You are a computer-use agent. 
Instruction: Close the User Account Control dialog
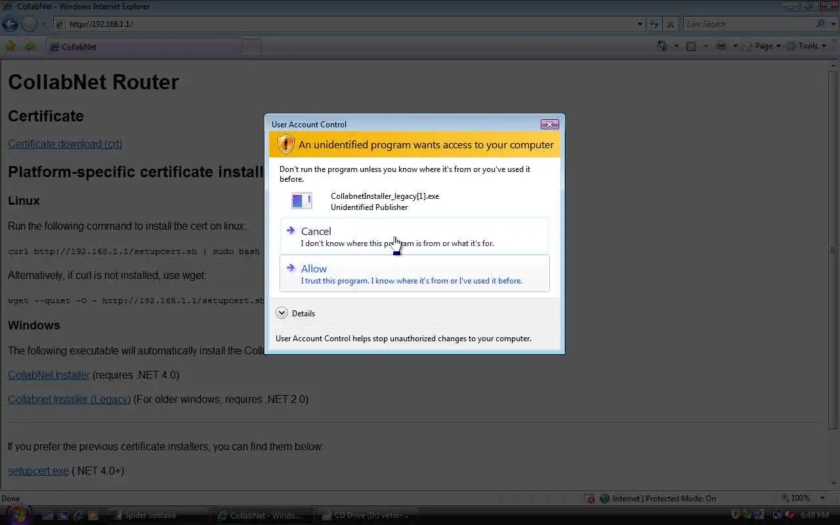[549, 124]
